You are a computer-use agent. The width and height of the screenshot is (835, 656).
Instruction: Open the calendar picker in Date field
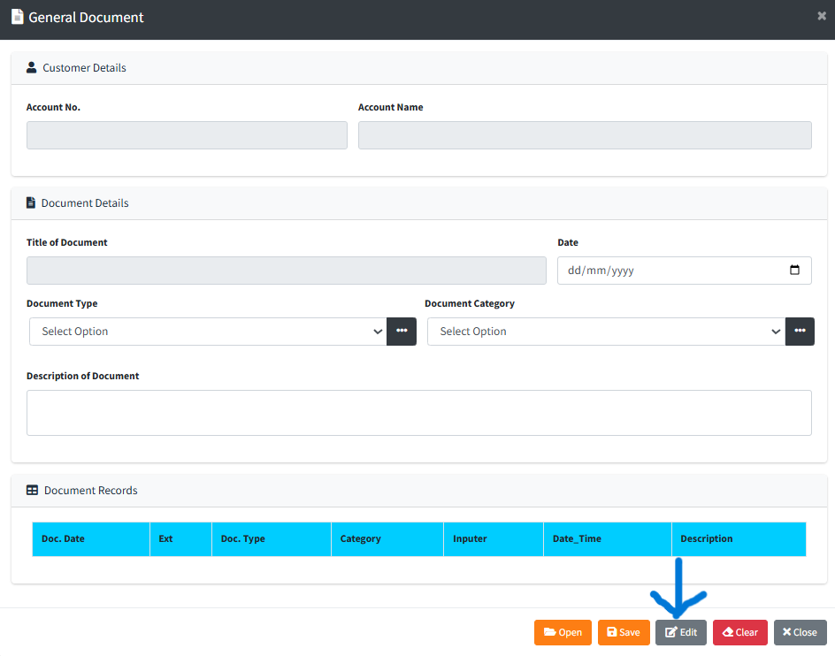794,271
